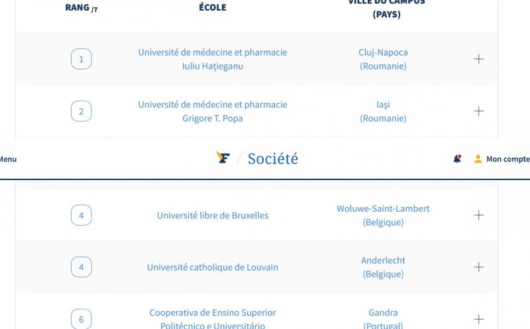This screenshot has width=530, height=329.
Task: Open the Menu in the header
Action: [8, 159]
